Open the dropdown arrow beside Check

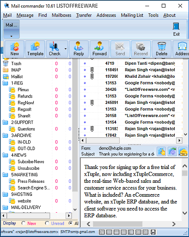point(66,49)
